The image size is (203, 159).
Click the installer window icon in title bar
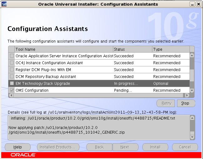point(4,4)
